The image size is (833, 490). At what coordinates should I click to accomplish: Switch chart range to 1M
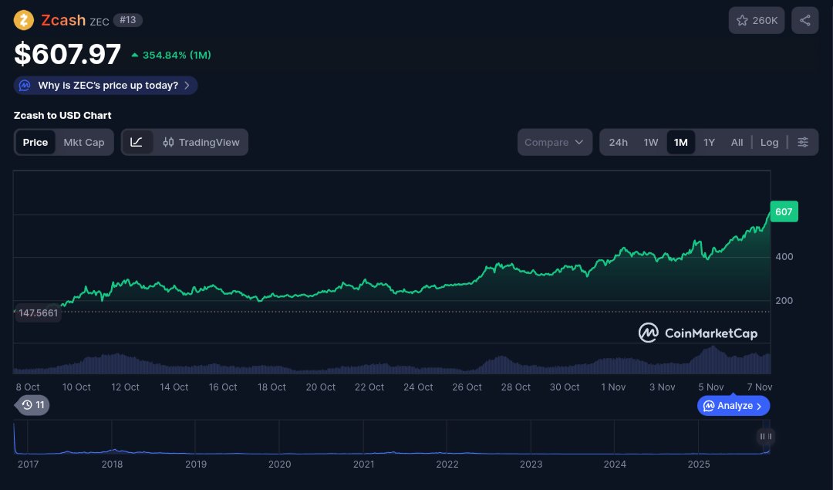point(680,143)
